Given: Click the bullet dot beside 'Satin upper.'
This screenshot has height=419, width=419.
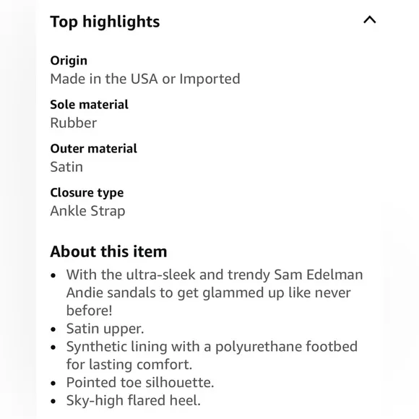Looking at the screenshot, I should pyautogui.click(x=53, y=329).
